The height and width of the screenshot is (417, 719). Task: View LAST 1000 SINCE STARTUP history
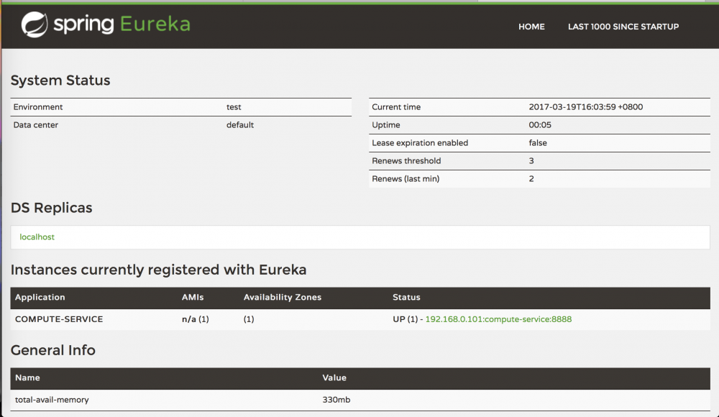point(623,27)
